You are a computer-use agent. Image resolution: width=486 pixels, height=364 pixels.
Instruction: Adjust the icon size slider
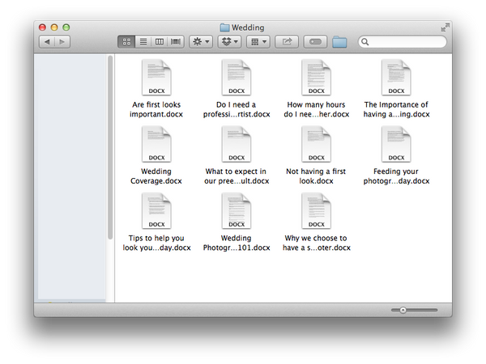click(x=413, y=310)
